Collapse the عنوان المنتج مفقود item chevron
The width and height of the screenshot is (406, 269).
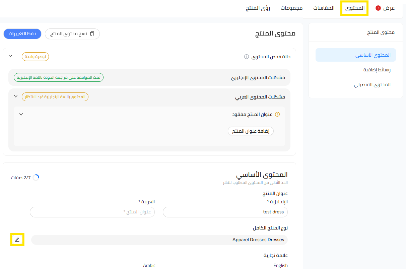point(21,114)
